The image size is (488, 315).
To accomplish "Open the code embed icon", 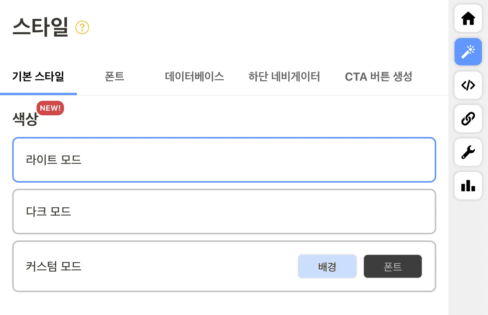I will [x=468, y=86].
